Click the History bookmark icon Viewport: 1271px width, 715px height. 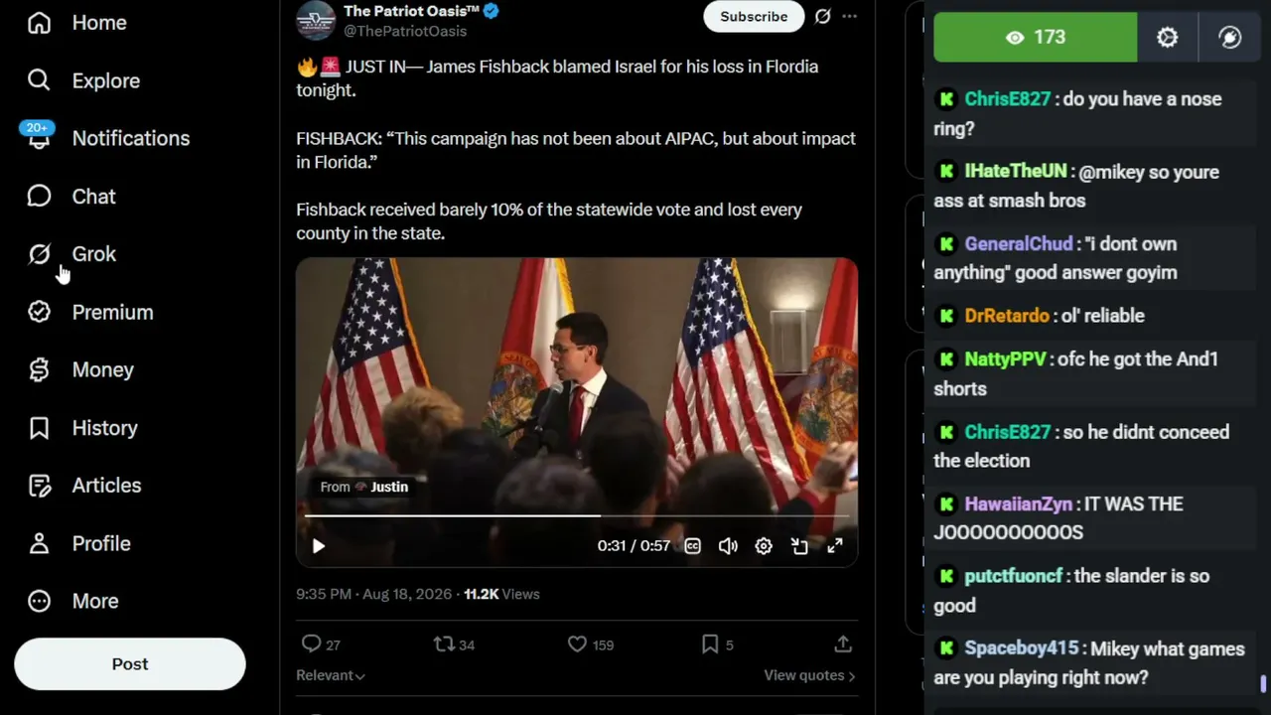coord(39,428)
